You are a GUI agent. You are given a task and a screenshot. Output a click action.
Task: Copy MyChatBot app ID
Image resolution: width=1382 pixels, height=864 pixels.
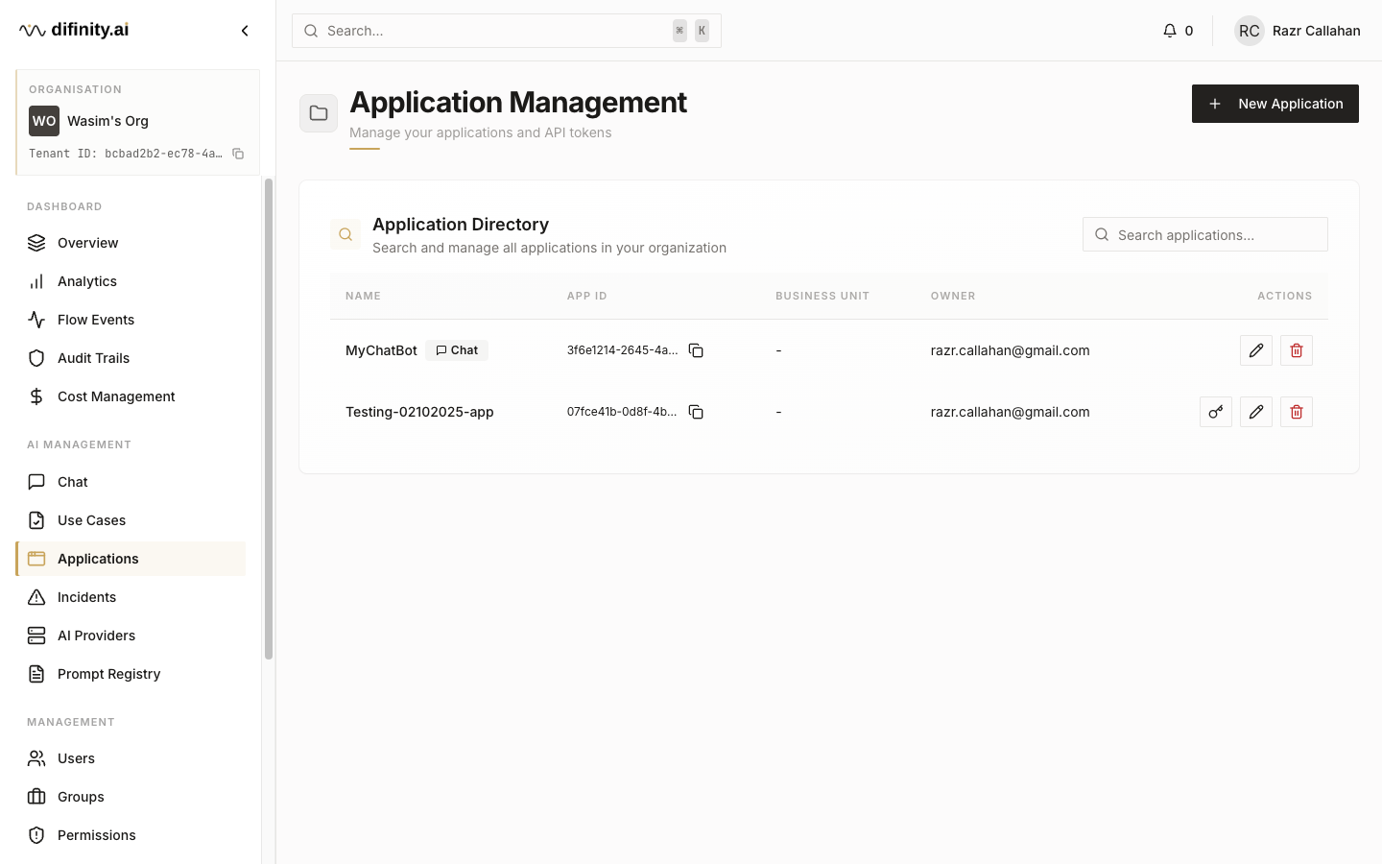click(x=696, y=350)
